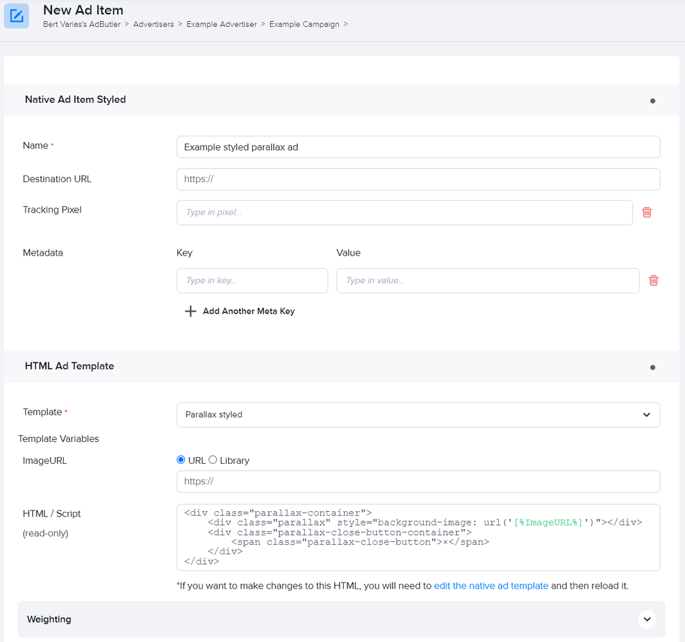Click Add Another Meta Key
Viewport: 685px width, 642px height.
pyautogui.click(x=249, y=311)
